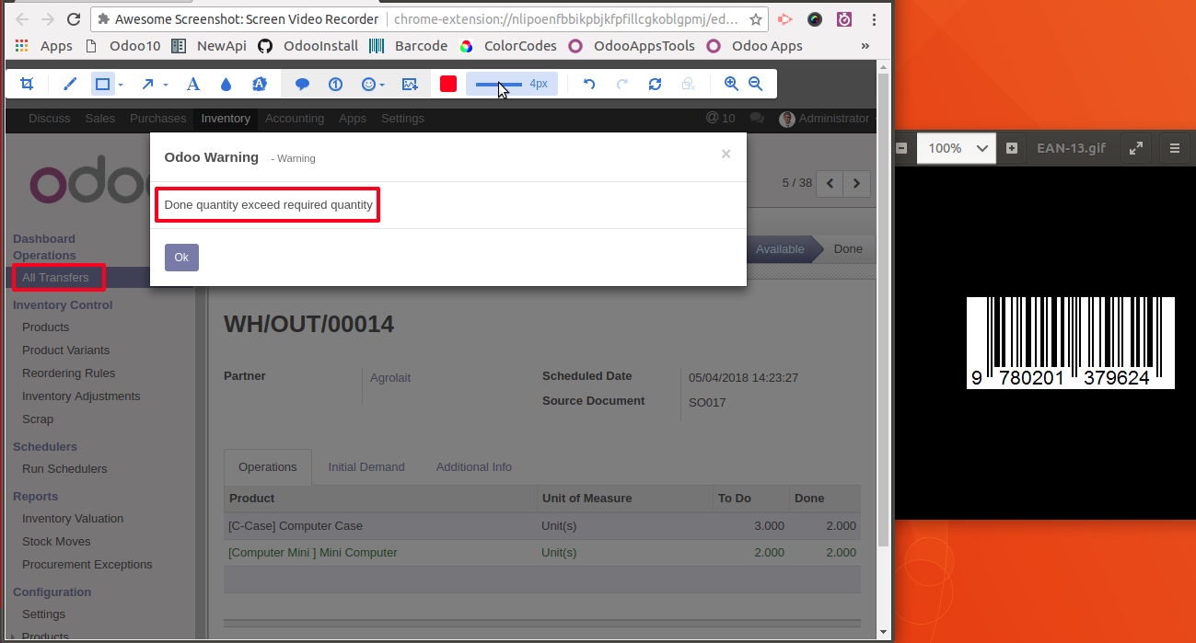Go to the next record arrow
This screenshot has height=643, width=1196.
[857, 183]
